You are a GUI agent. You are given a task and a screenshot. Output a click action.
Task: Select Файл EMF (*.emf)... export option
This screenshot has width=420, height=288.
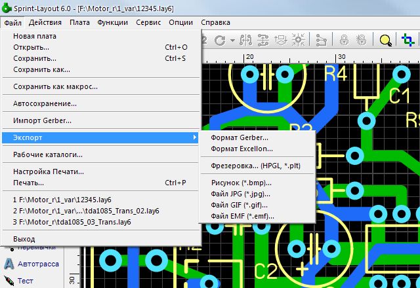tap(257, 217)
